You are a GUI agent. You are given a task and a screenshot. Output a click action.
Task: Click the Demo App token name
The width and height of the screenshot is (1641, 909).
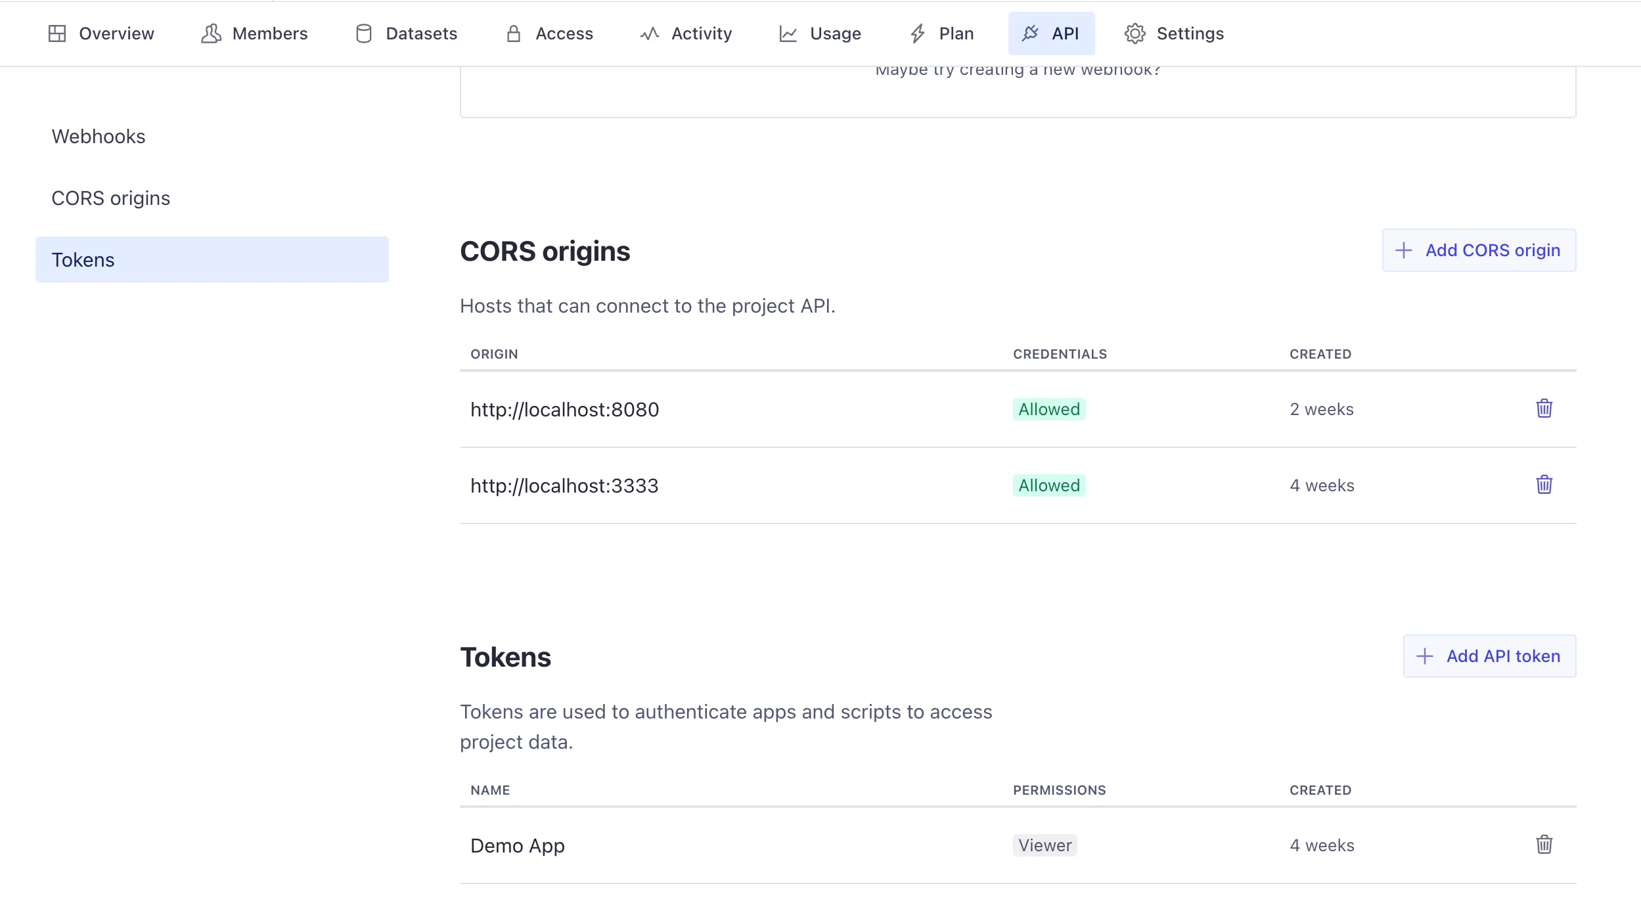click(517, 846)
